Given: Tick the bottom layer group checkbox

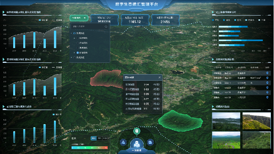Looking at the screenshot, I should click(75, 57).
